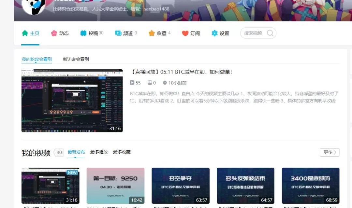352x208 pixels.
Task: Click the 频道 channel play icon
Action: tap(118, 33)
